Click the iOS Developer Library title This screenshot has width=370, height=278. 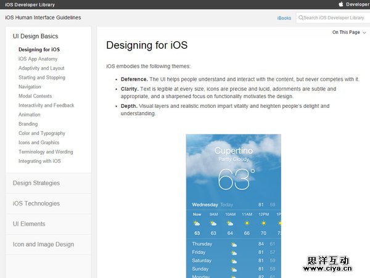tap(30, 4)
